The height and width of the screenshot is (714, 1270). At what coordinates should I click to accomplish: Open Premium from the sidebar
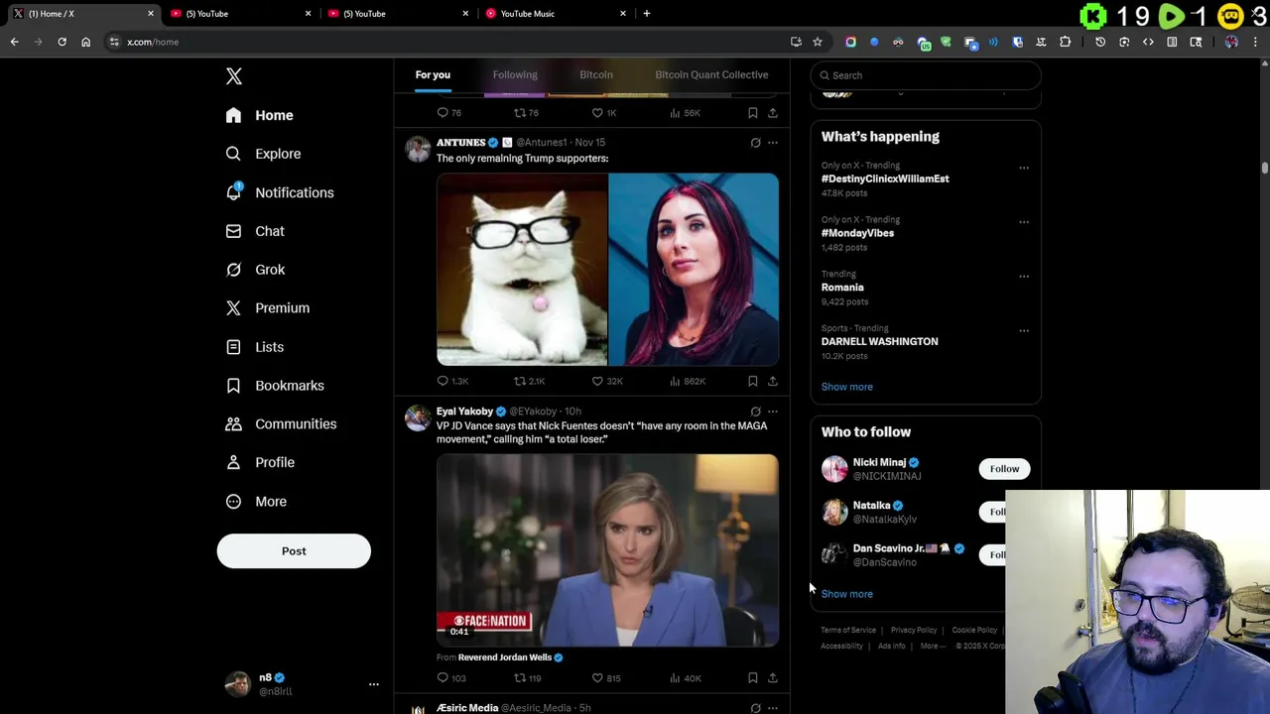click(x=268, y=308)
